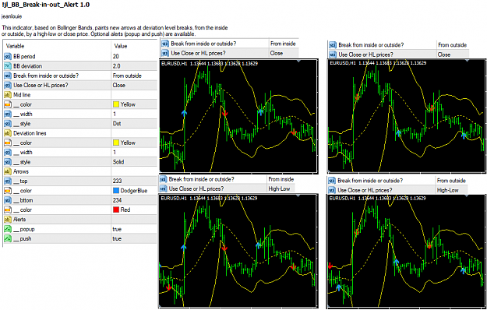
Task: Click the __popup row icon
Action: [8, 229]
